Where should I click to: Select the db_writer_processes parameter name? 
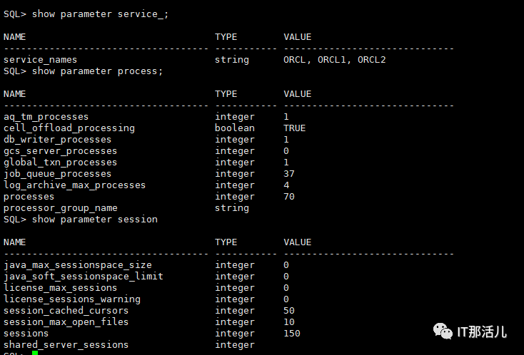pos(57,140)
